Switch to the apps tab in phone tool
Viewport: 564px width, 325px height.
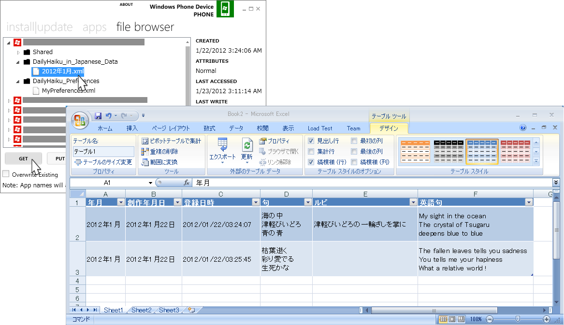95,28
